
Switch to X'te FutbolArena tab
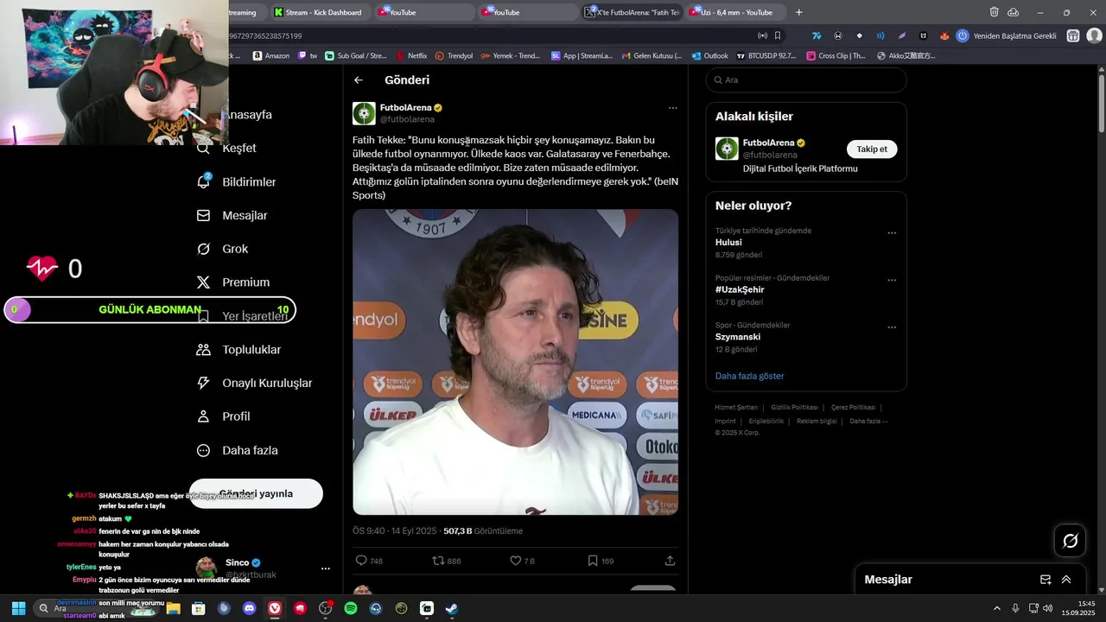pyautogui.click(x=632, y=12)
